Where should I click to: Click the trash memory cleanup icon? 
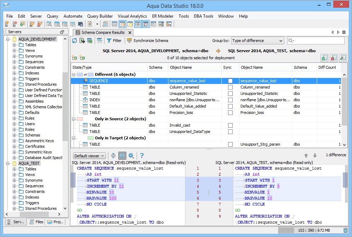(346, 230)
